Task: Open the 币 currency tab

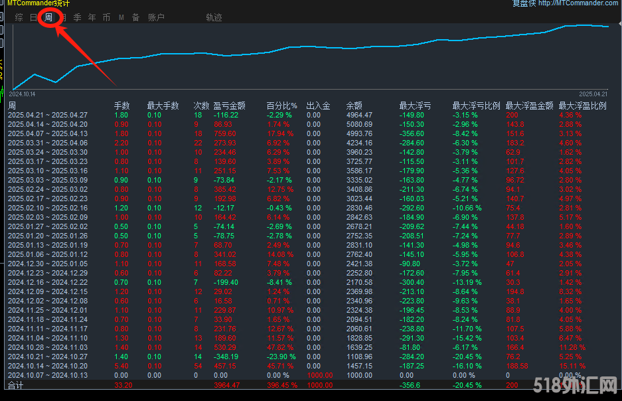Action: coord(107,17)
